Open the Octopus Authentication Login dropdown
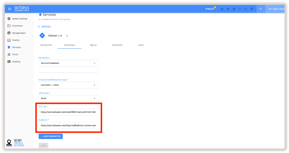The height and width of the screenshot is (153, 289). [x=68, y=85]
